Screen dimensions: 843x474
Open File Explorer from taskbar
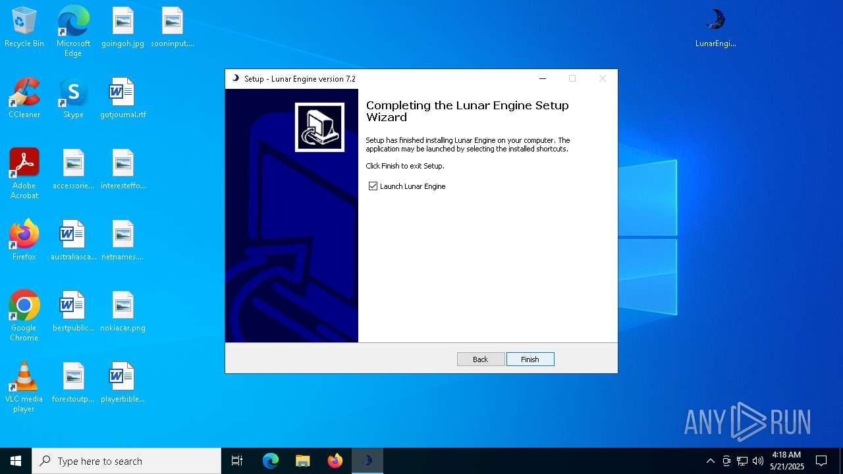[x=302, y=461]
